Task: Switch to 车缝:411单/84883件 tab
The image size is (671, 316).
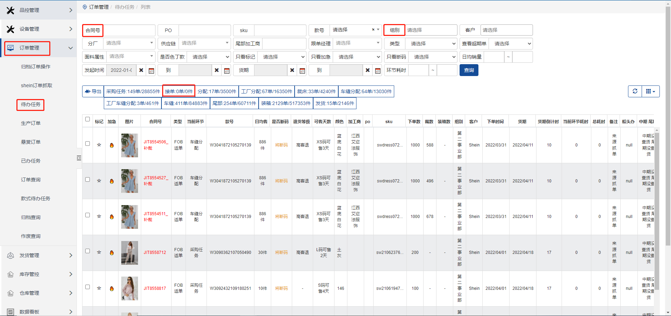Action: point(186,103)
